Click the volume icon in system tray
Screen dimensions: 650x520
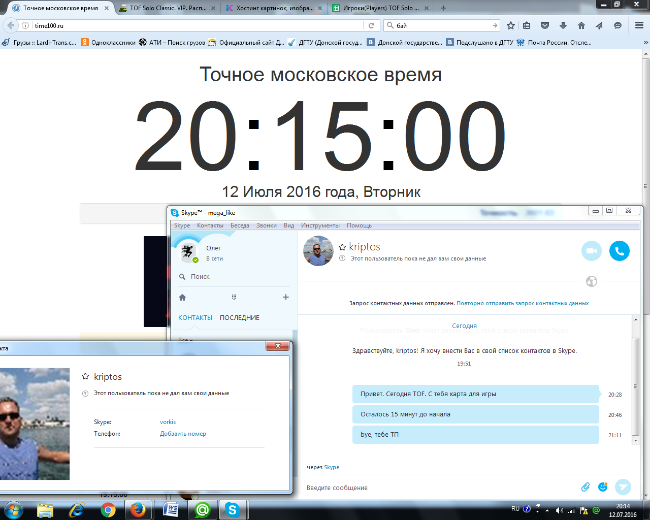coord(559,510)
